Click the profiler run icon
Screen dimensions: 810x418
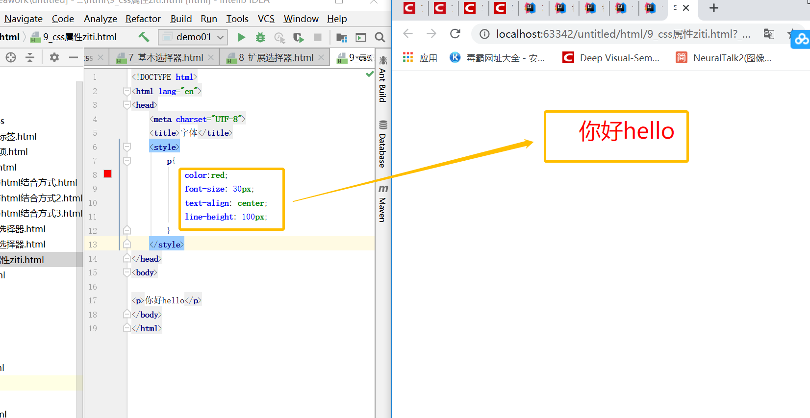tap(279, 37)
